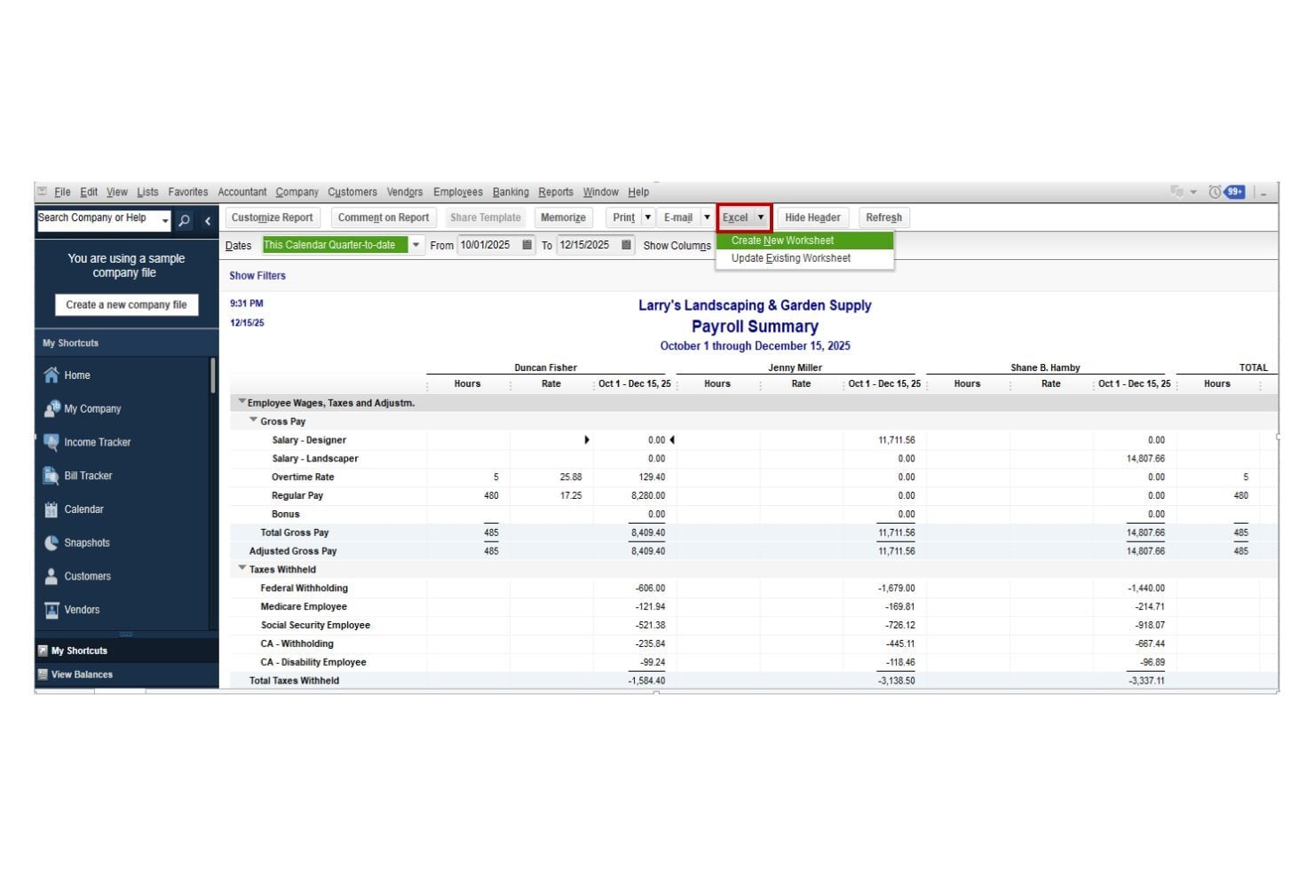The width and height of the screenshot is (1314, 876).
Task: Click the Customize Report button
Action: (x=272, y=217)
